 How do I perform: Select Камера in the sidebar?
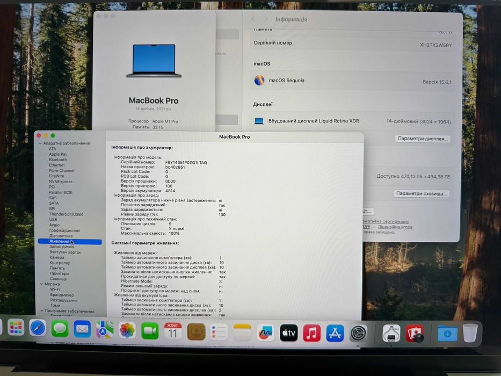[57, 257]
